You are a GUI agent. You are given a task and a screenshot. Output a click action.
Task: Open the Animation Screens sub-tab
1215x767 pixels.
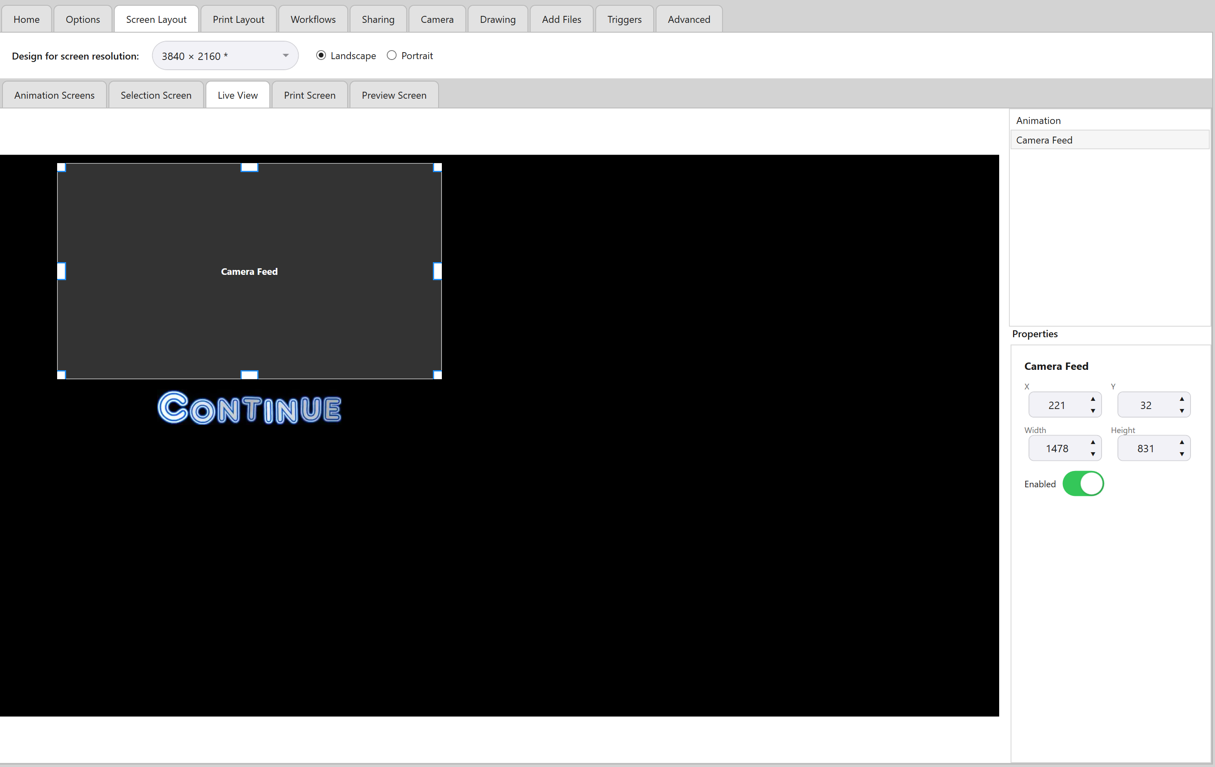pyautogui.click(x=55, y=95)
